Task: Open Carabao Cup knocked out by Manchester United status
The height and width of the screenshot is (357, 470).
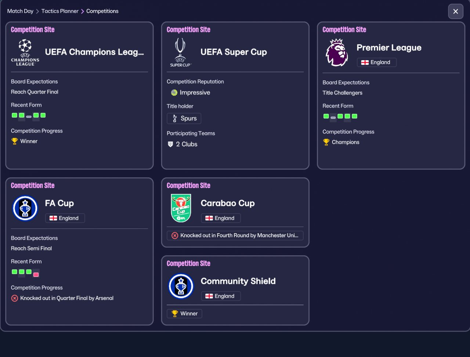Action: pos(235,235)
